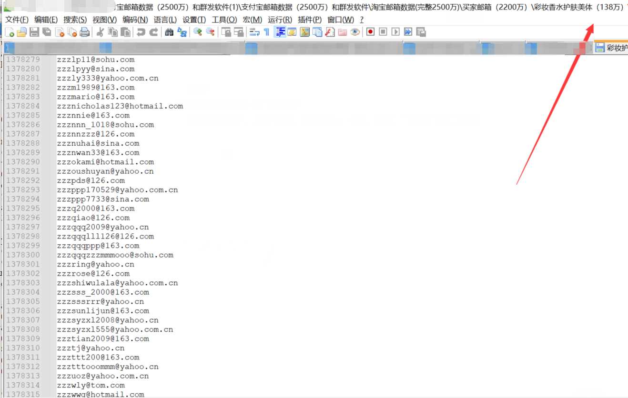
Task: Save the current document
Action: click(34, 32)
